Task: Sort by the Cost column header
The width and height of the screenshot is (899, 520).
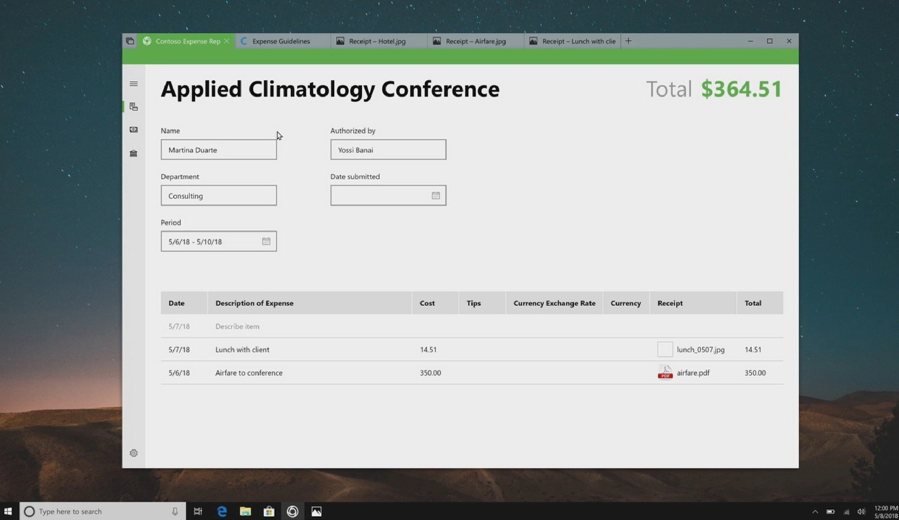Action: click(427, 303)
